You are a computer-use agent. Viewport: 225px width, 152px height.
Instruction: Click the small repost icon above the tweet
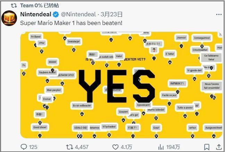click(14, 5)
